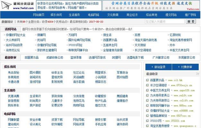Click page icon before 智博品牌策划 entry
Viewport: 201px width, 128px height.
(147, 116)
